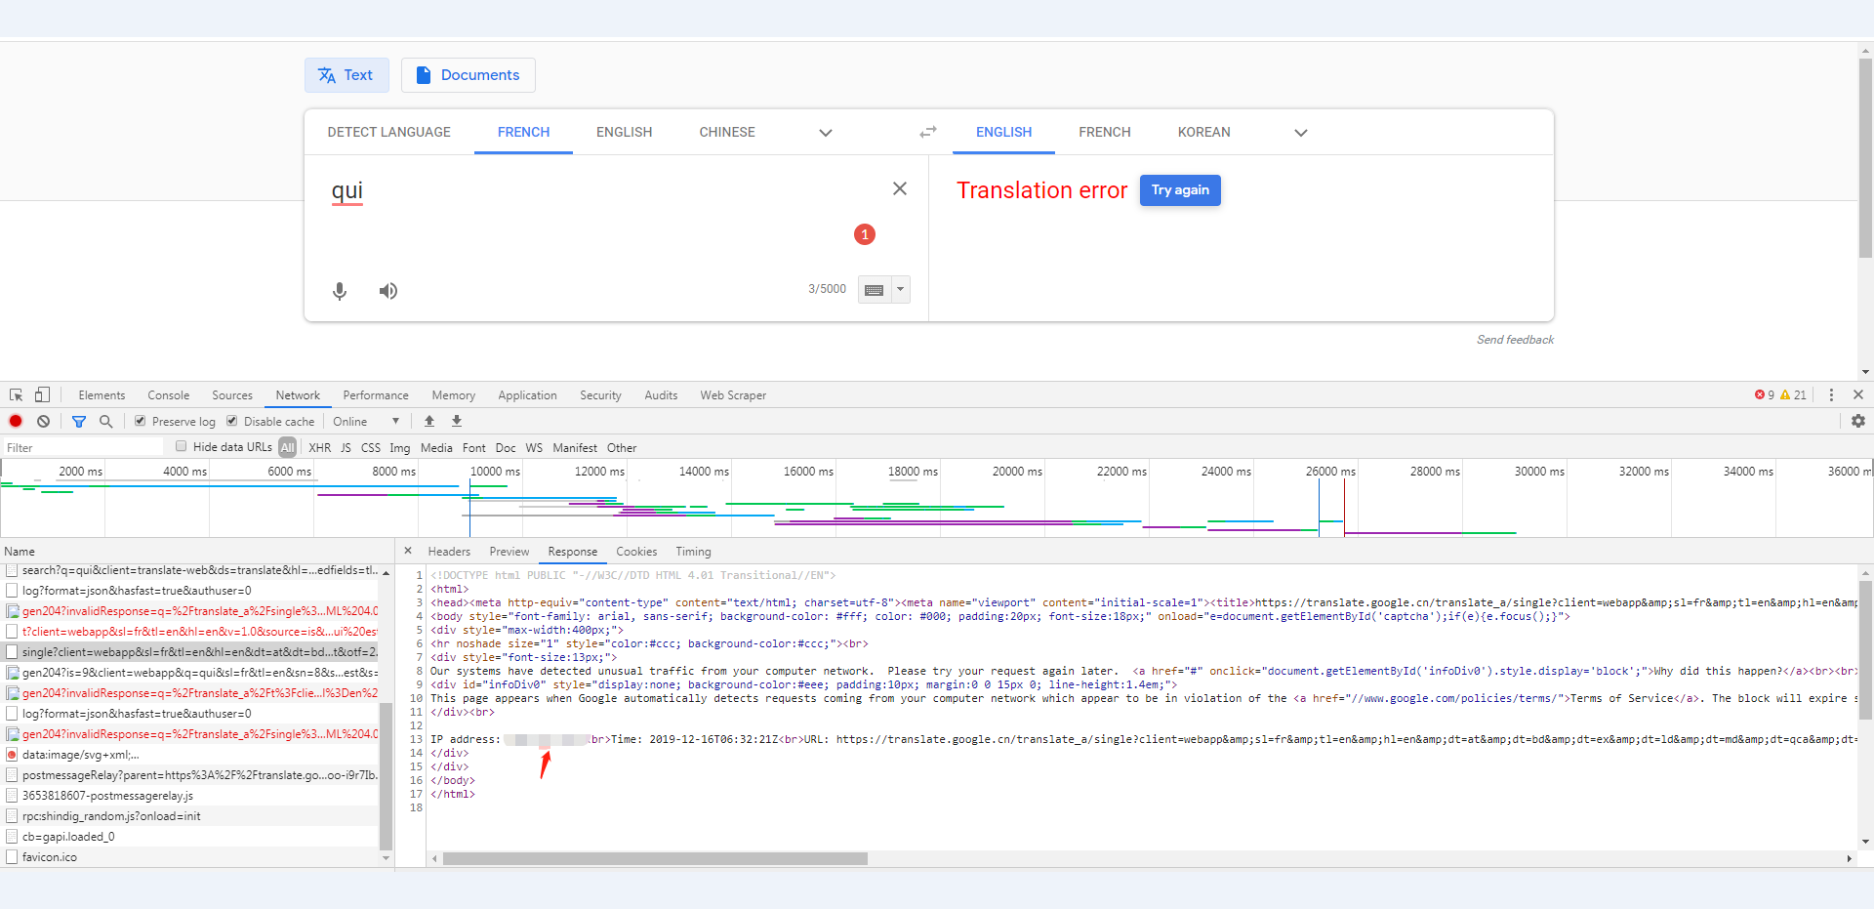
Task: Click the clear network log icon
Action: [43, 422]
